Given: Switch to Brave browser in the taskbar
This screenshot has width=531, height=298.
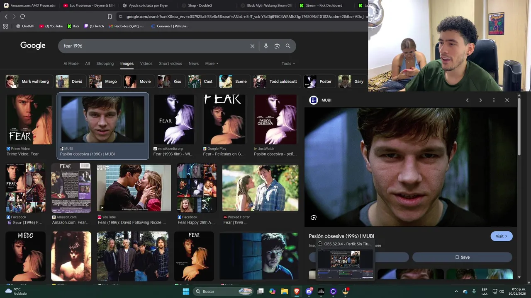Looking at the screenshot, I should click(x=297, y=291).
